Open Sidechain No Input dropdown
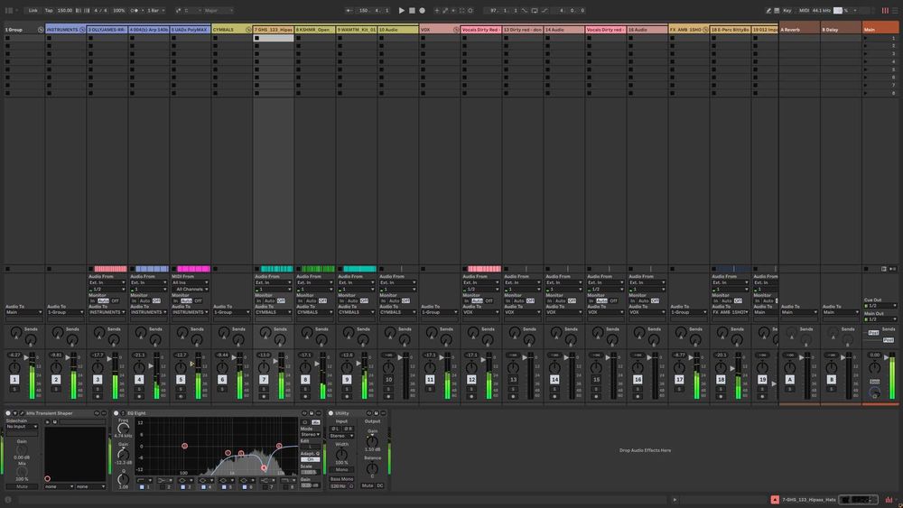Viewport: 903px width, 508px height. pos(22,427)
